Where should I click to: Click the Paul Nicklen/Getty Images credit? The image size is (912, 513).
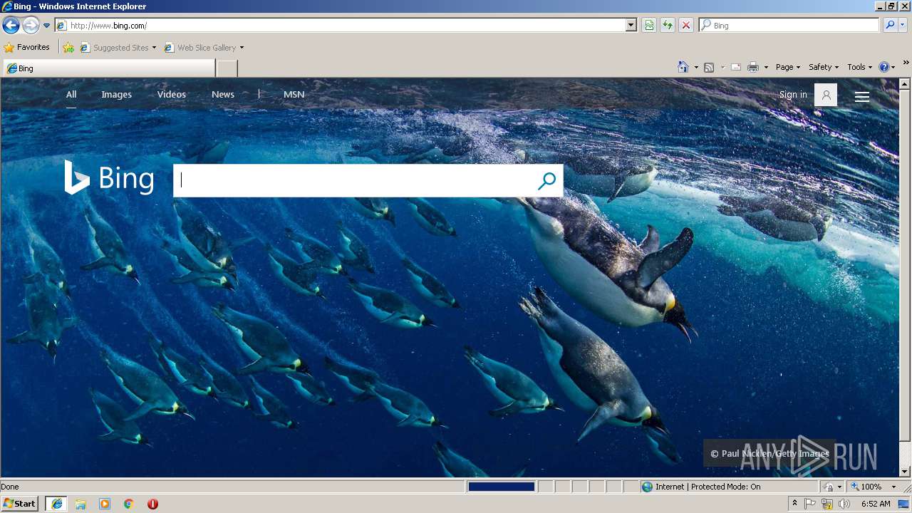point(770,454)
